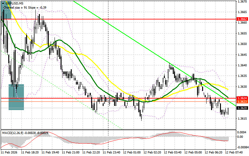Click the 1.3670 price axis label

click(242, 1)
